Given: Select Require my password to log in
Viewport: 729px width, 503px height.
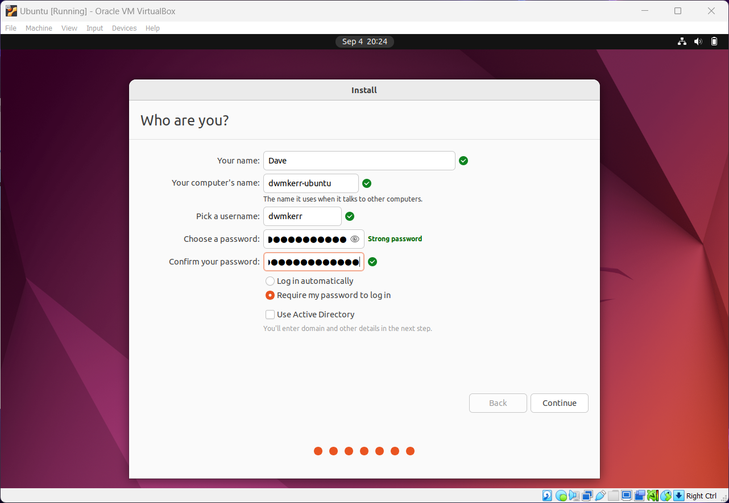Looking at the screenshot, I should (270, 295).
